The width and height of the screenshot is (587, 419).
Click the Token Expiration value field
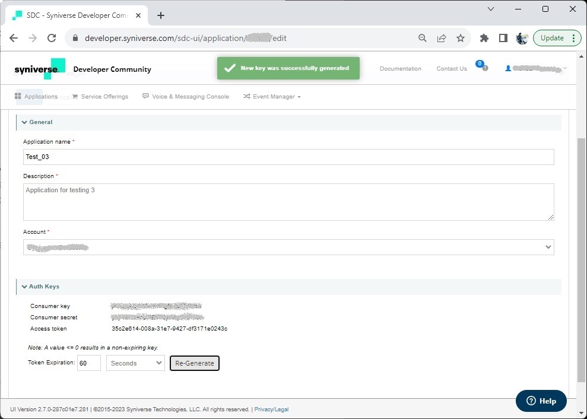tap(88, 363)
